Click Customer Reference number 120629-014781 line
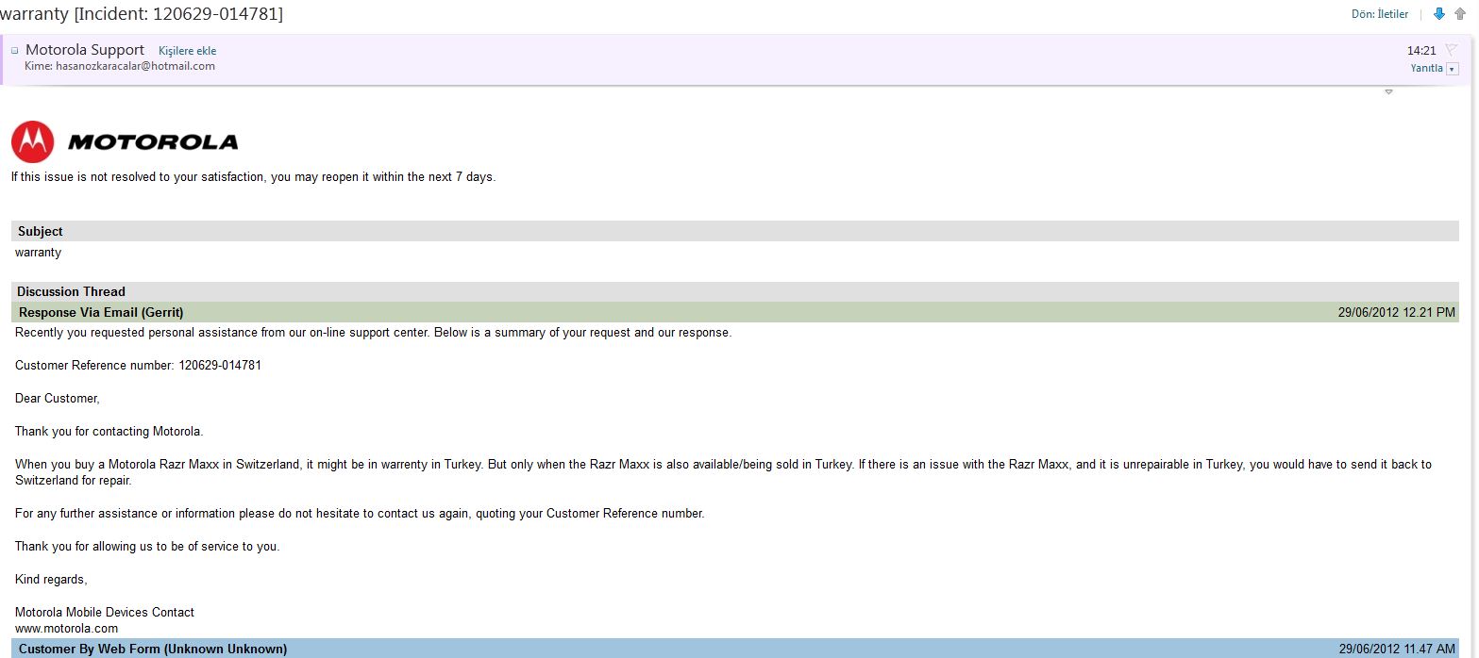Screen dimensions: 1479x658 pos(138,365)
